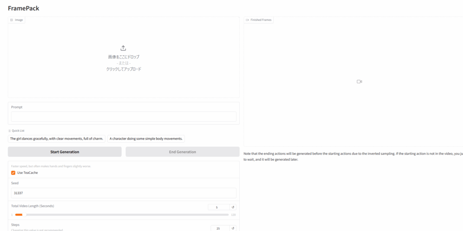Click the Total Video Length number box
Screen dimensions: 463x231
218,207
